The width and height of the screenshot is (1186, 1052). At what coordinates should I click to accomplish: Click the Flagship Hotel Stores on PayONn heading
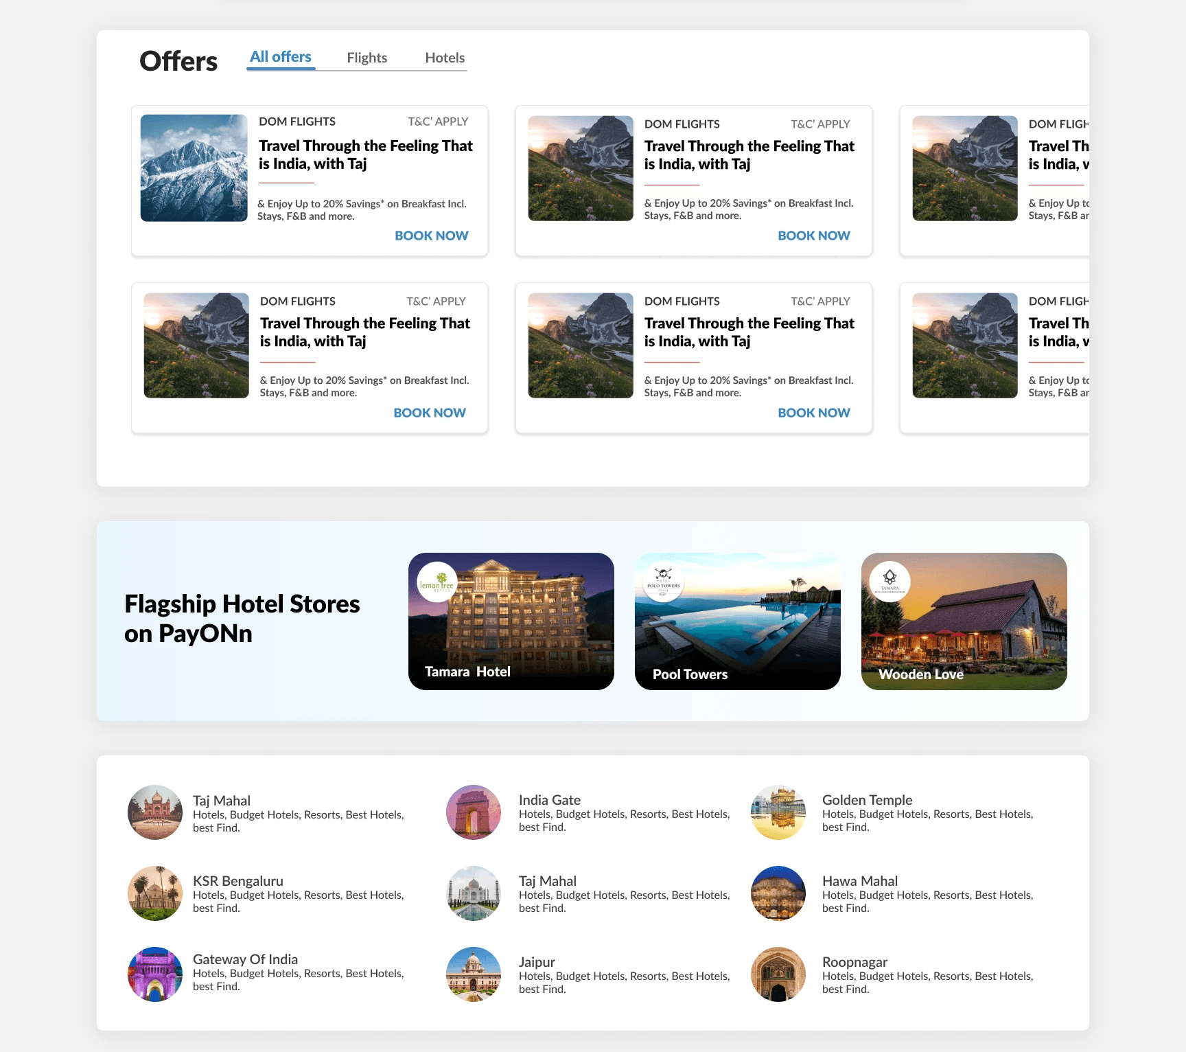click(x=242, y=619)
